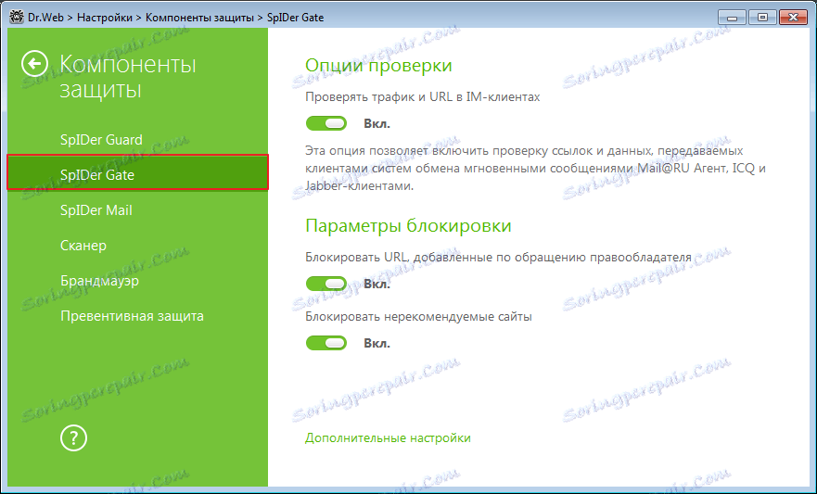Toggle blocking of non-recommended sites
This screenshot has height=494, width=817.
click(326, 343)
